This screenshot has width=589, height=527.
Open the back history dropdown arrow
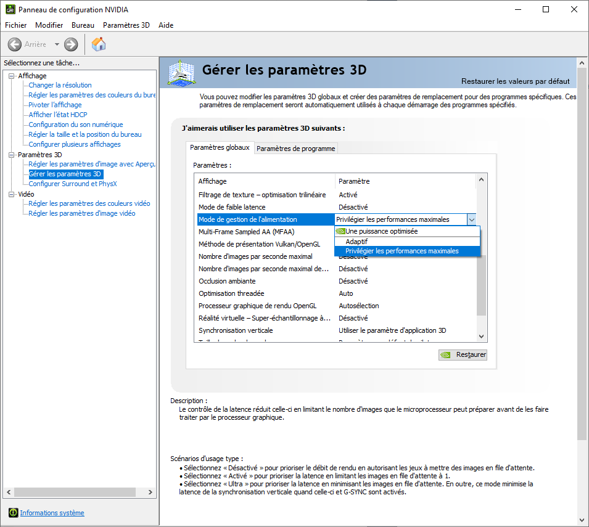tap(57, 44)
